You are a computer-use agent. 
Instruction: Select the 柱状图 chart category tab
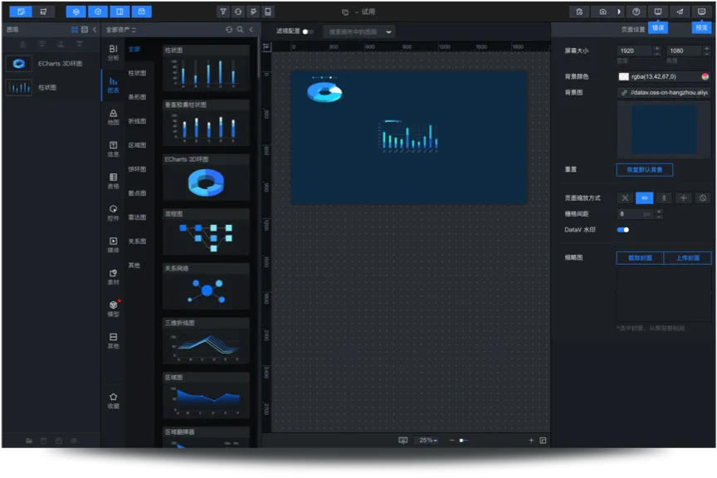click(137, 73)
